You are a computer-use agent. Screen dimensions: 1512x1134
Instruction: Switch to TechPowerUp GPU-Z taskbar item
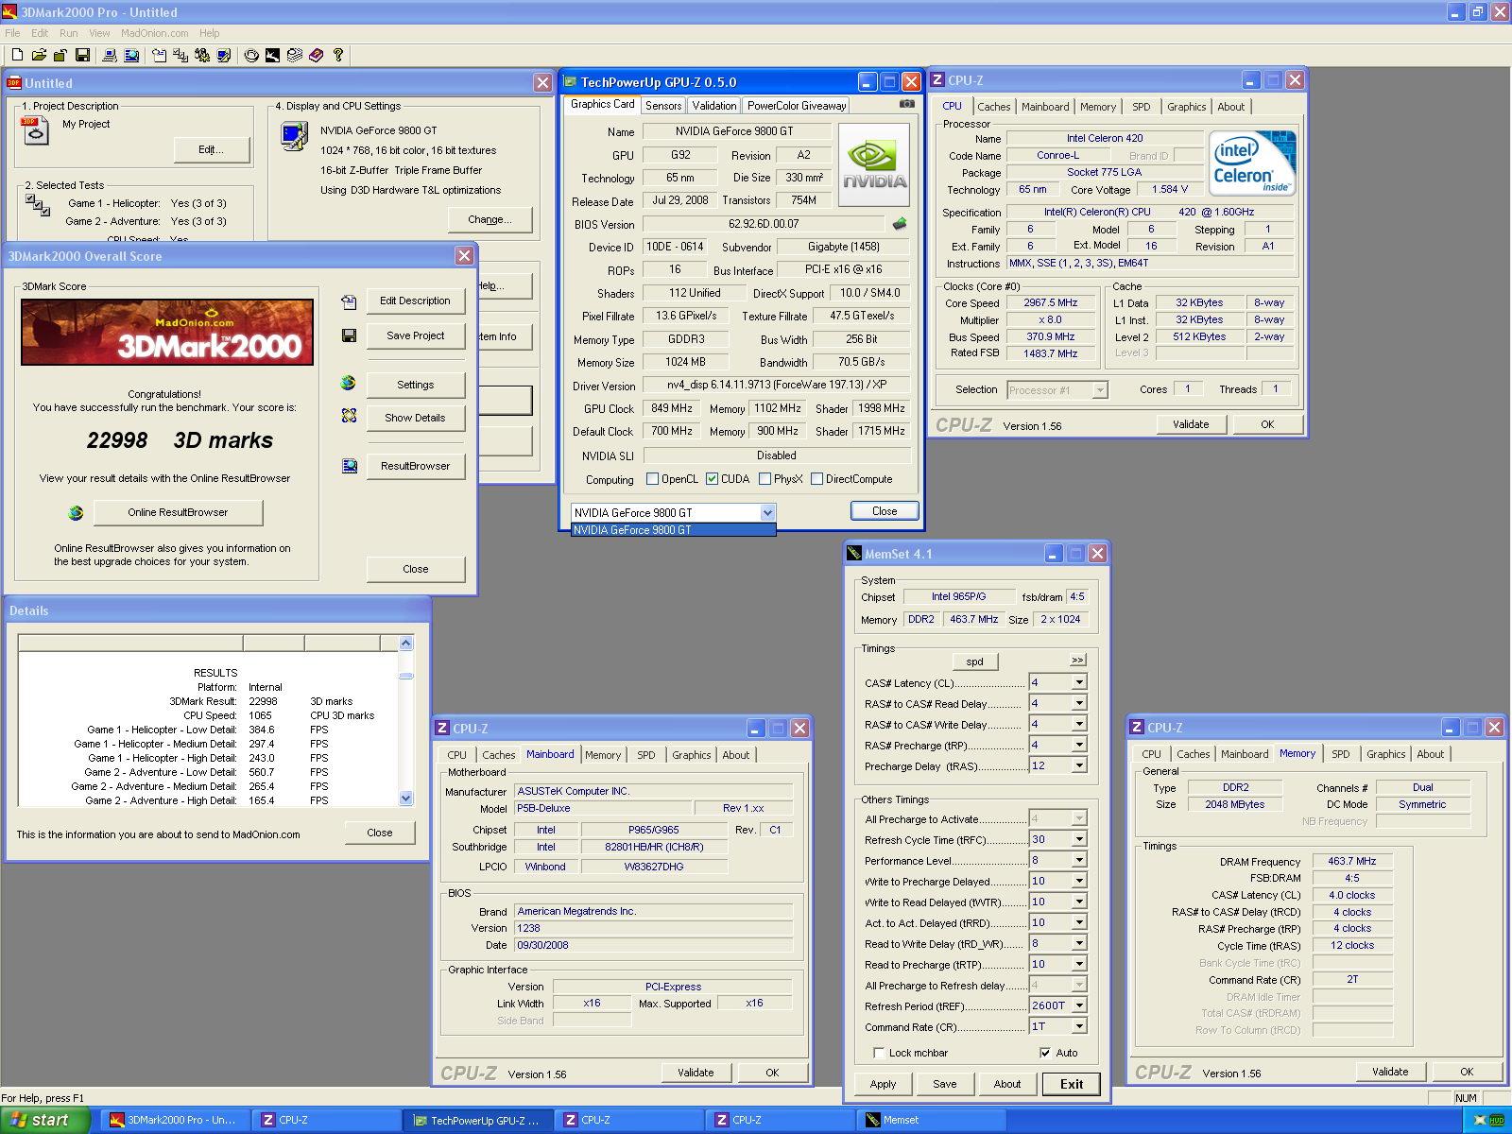[x=479, y=1120]
